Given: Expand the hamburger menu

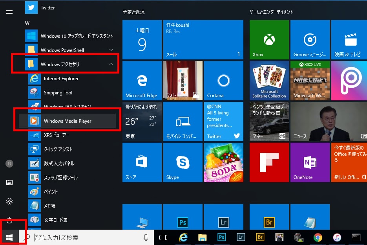Looking at the screenshot, I should (9, 12).
